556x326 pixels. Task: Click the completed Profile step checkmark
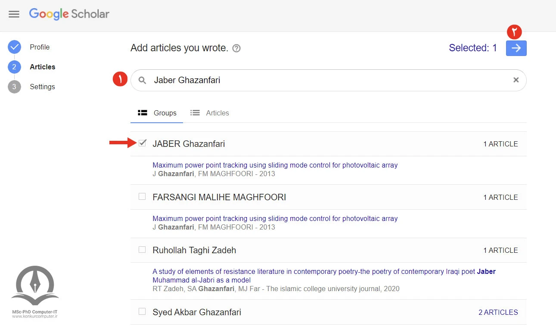click(14, 47)
